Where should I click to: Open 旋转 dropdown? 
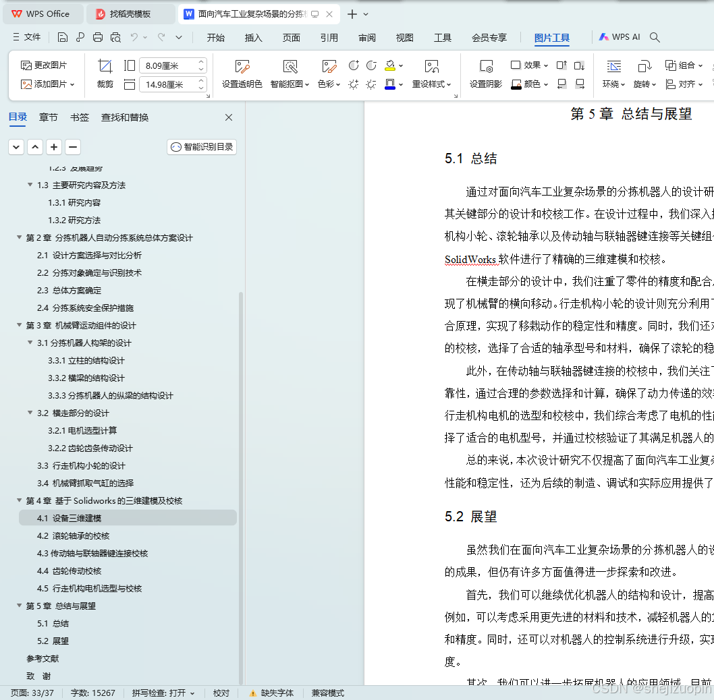pos(644,74)
